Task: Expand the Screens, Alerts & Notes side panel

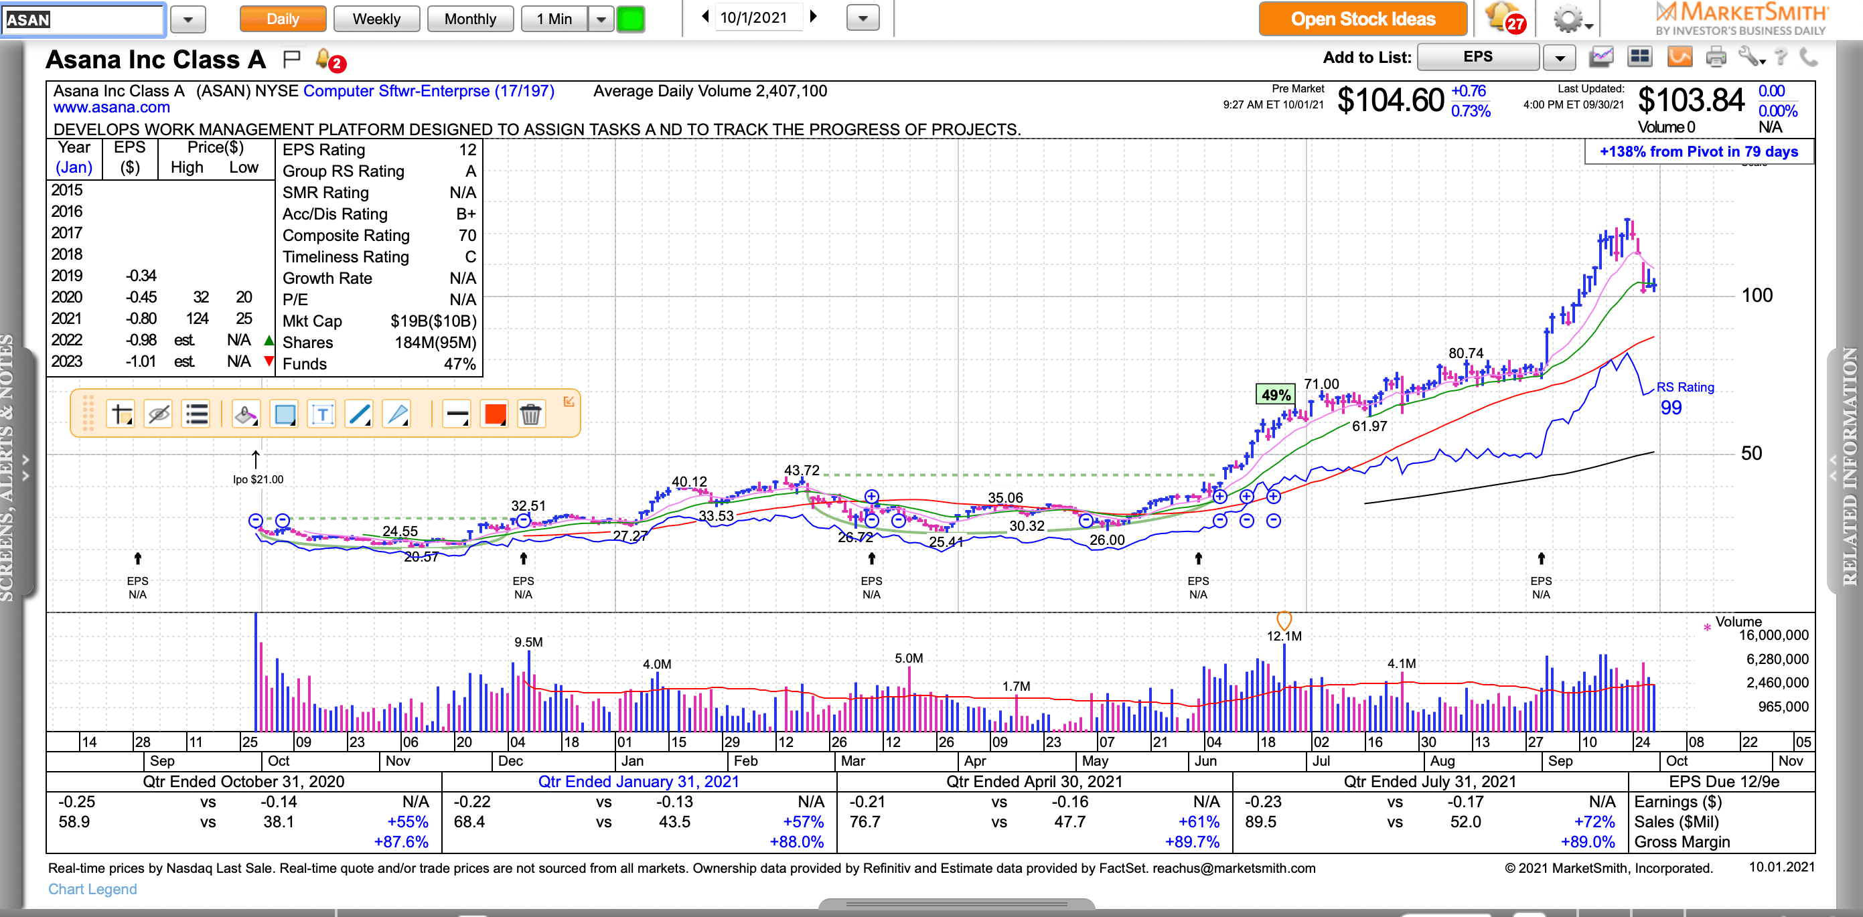Action: click(x=18, y=469)
